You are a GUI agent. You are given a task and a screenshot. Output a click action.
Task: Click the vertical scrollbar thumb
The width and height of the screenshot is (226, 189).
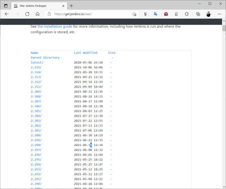pyautogui.click(x=224, y=28)
